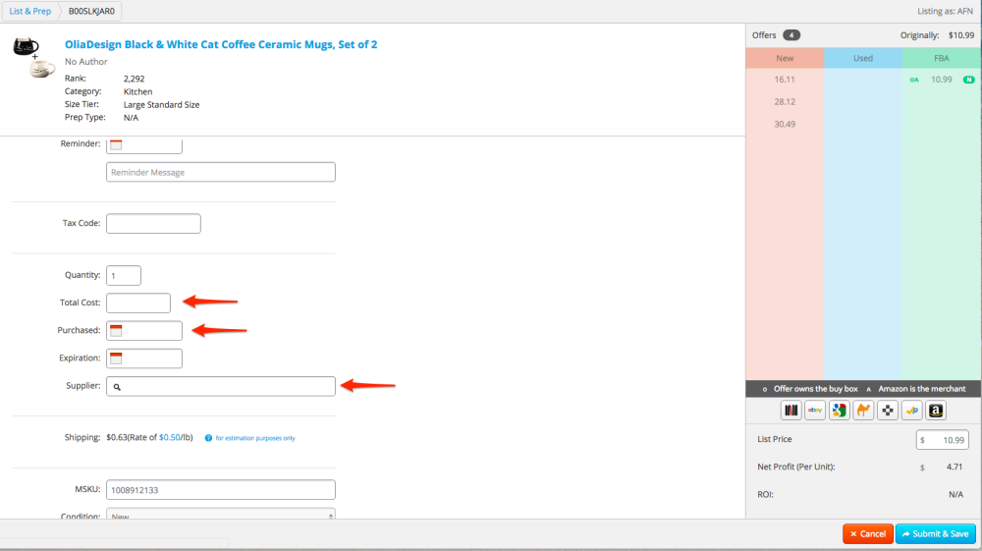
Task: Open the Purchased date calendar icon
Action: (x=116, y=331)
